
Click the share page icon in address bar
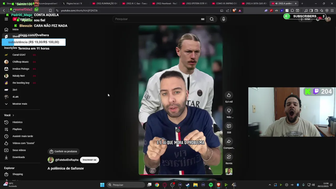228,10
